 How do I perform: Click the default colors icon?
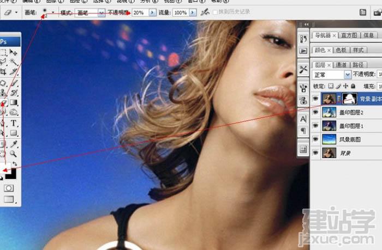[2, 178]
